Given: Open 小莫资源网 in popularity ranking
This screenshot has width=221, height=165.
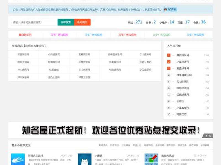Looking at the screenshot, I should 183,62.
